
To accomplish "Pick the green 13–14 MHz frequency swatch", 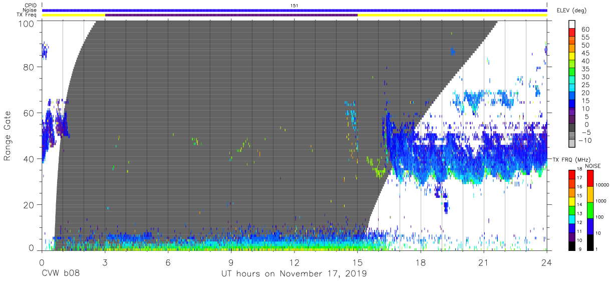I will click(572, 209).
